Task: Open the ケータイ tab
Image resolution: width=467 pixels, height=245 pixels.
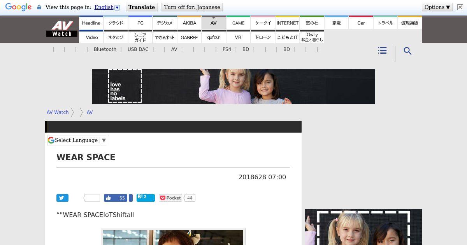Action: pos(263,23)
